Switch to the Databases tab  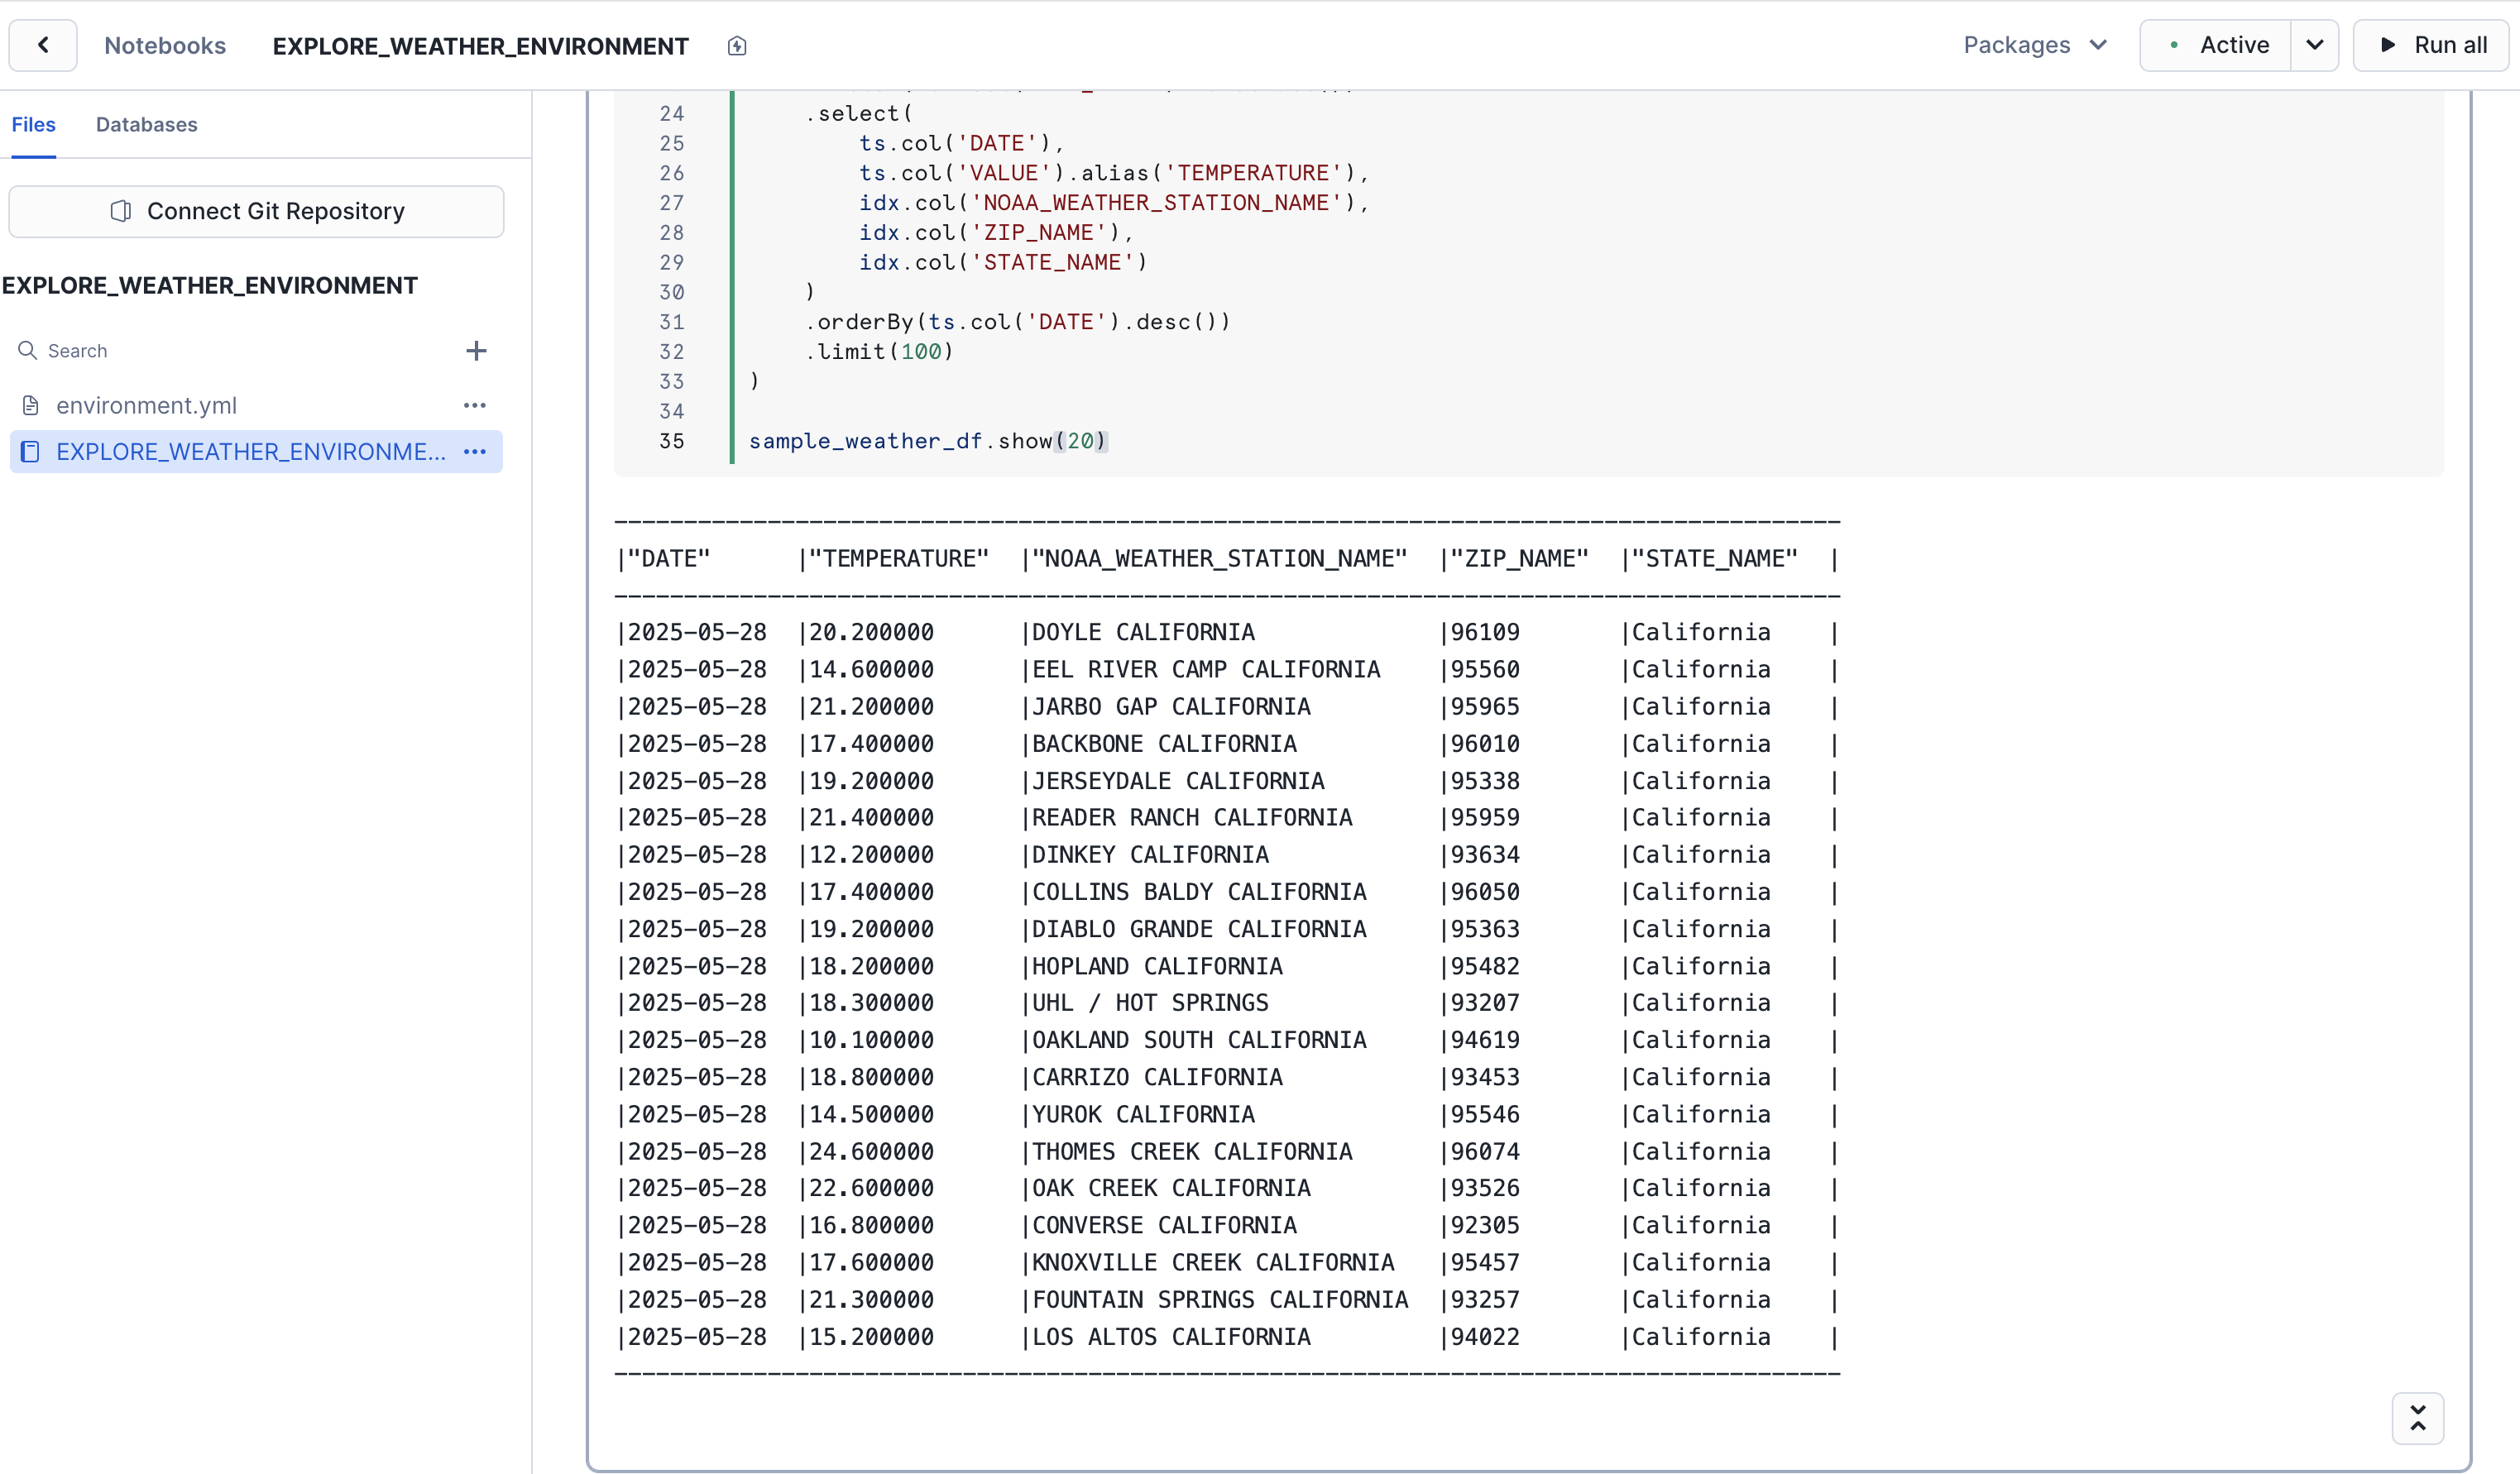click(x=146, y=124)
